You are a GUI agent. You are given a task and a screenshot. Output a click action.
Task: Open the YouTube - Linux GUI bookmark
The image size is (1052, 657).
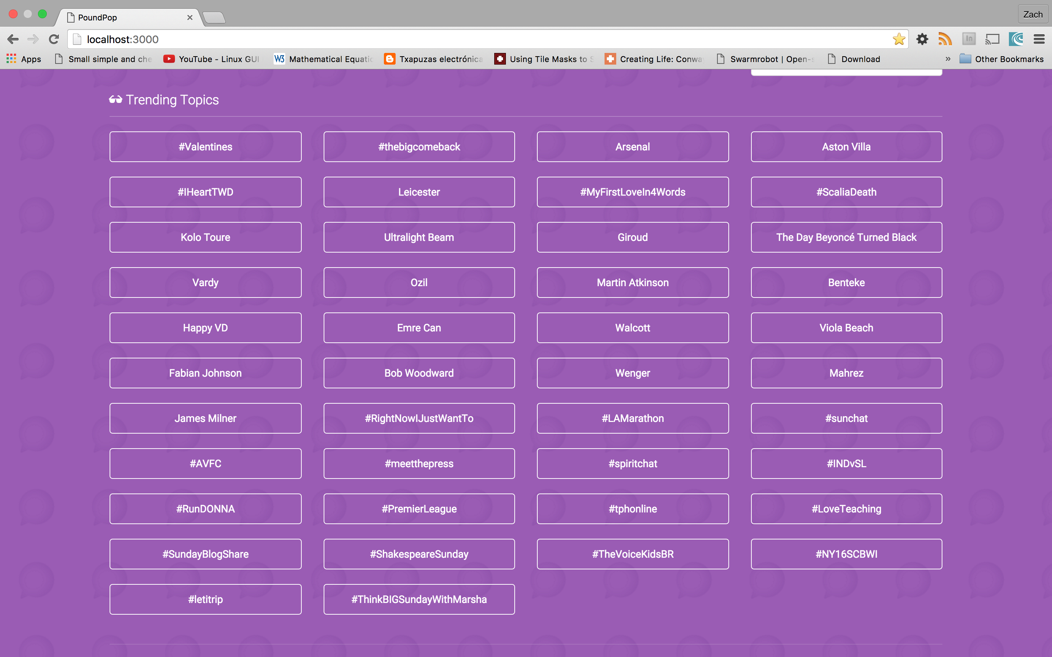(x=212, y=59)
